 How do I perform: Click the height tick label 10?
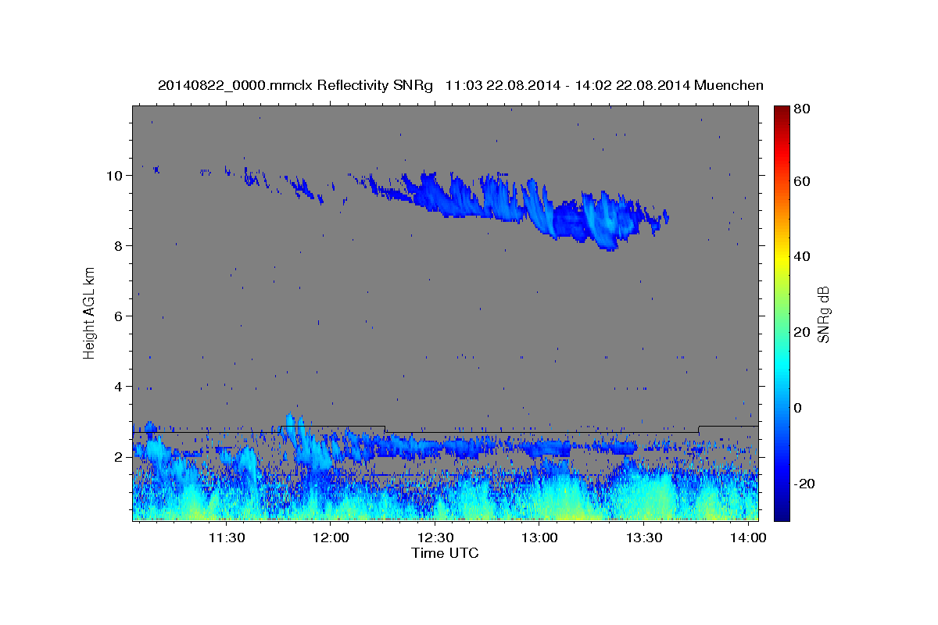pyautogui.click(x=115, y=175)
